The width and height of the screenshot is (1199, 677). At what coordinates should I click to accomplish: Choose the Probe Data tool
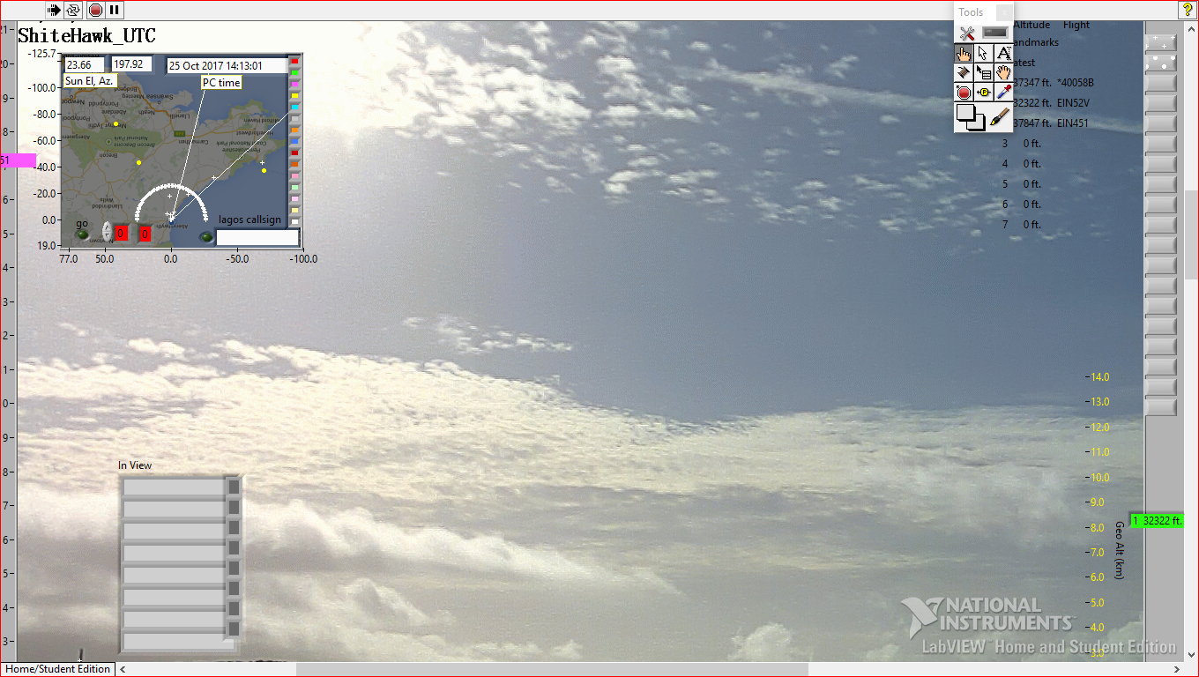(984, 92)
